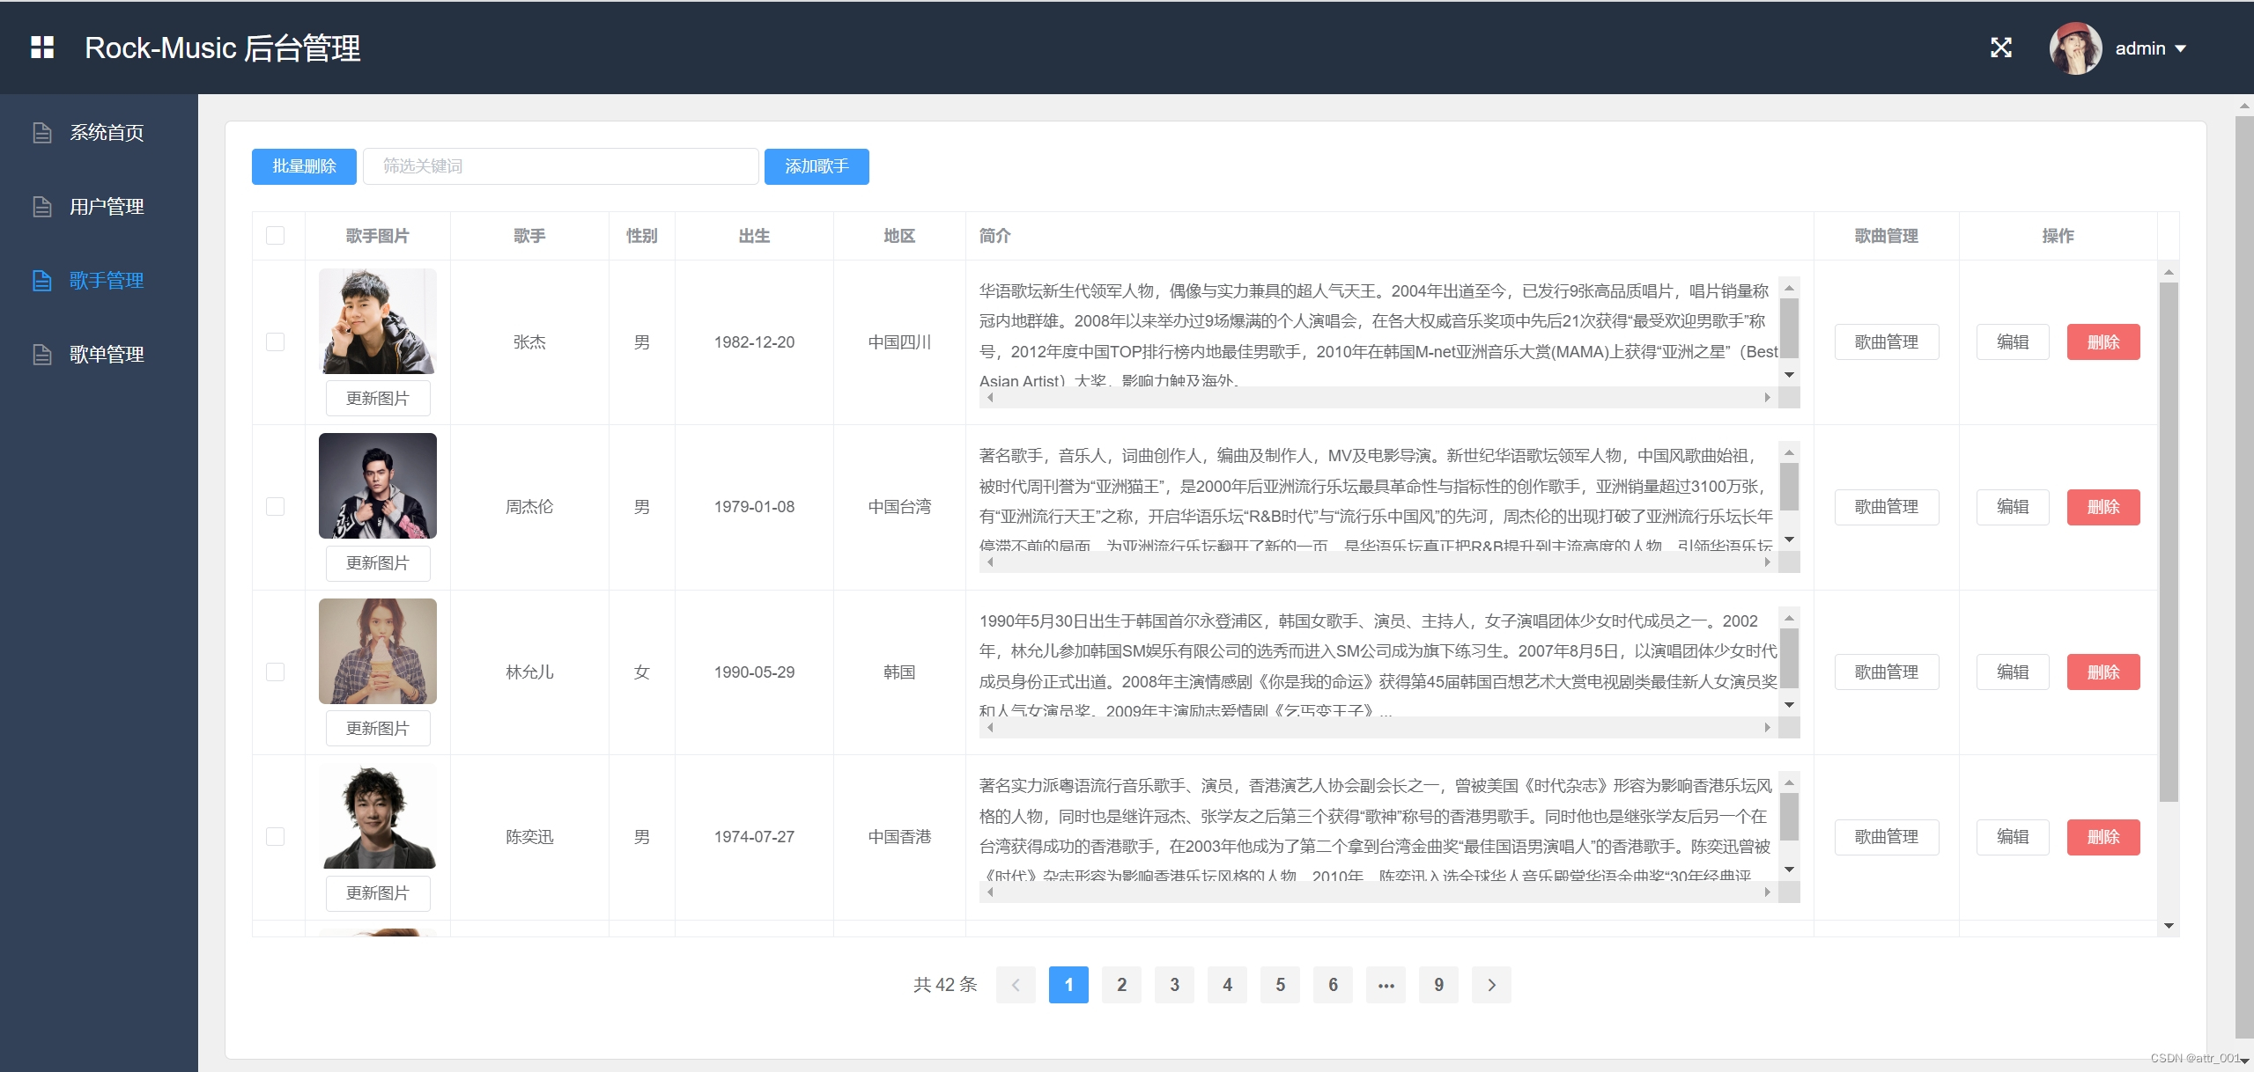Check the row checkbox for 张杰

click(x=276, y=341)
